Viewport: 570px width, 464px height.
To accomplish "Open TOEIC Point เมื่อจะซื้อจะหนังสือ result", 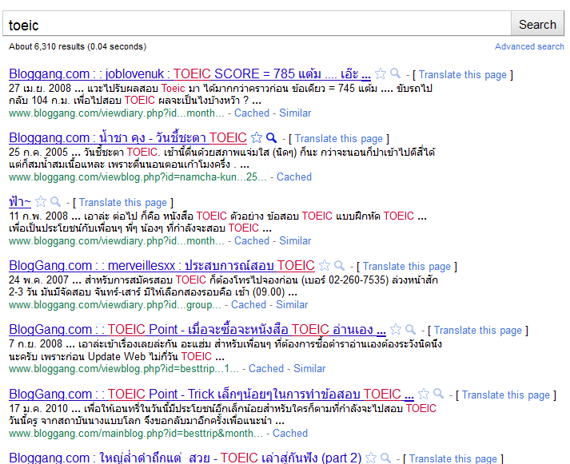I will pyautogui.click(x=197, y=329).
